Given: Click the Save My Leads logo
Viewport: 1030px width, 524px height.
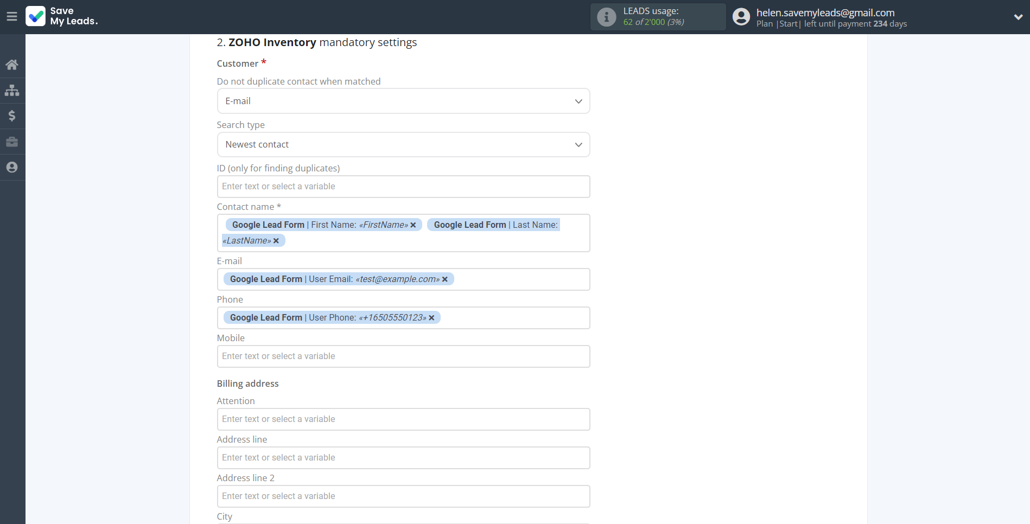Looking at the screenshot, I should (62, 16).
